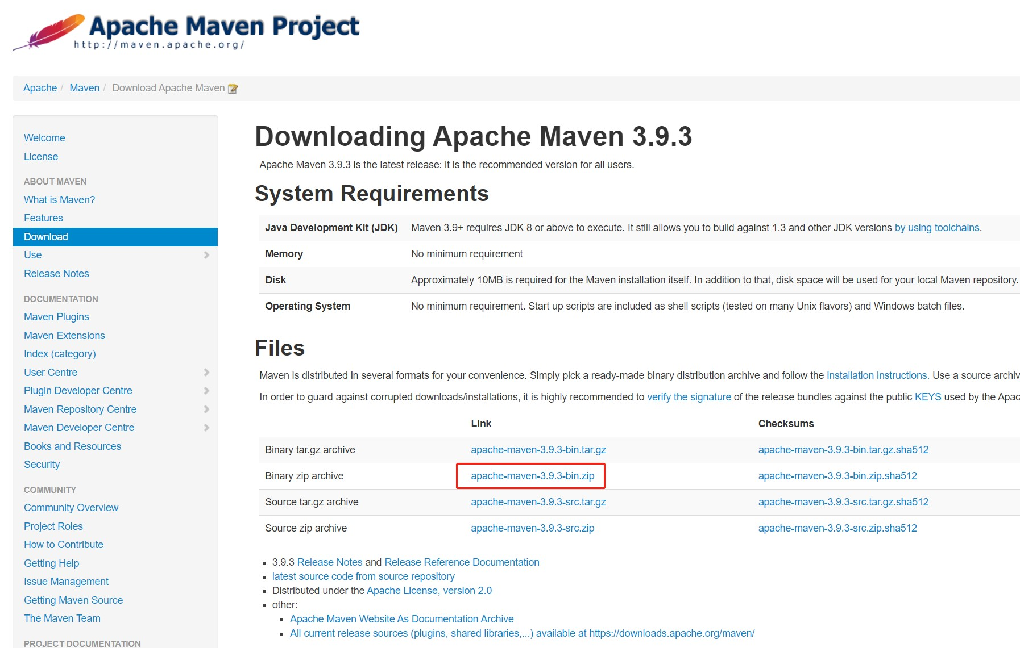Screen dimensions: 1020x648
Task: Click the edit-page icon in the breadcrumb
Action: pos(233,88)
